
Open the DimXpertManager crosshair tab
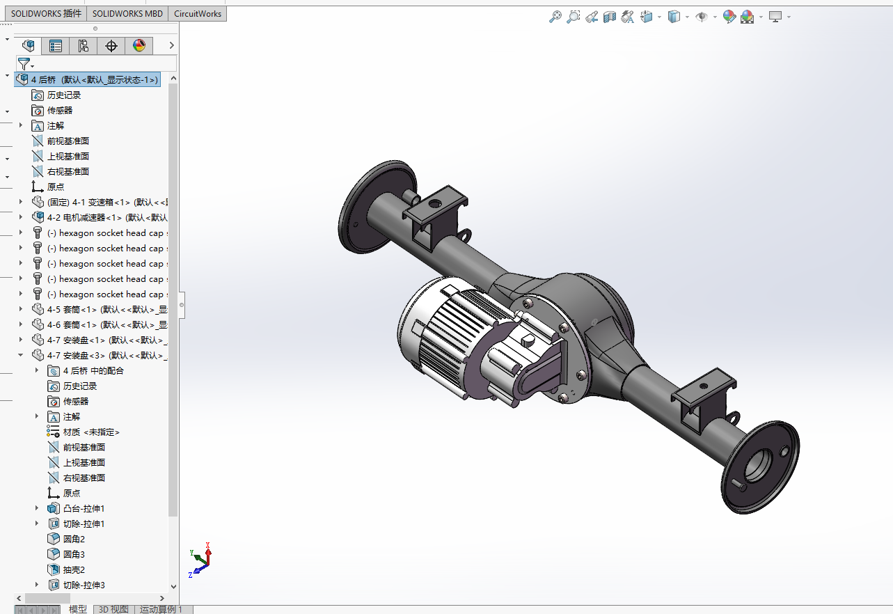[x=111, y=46]
